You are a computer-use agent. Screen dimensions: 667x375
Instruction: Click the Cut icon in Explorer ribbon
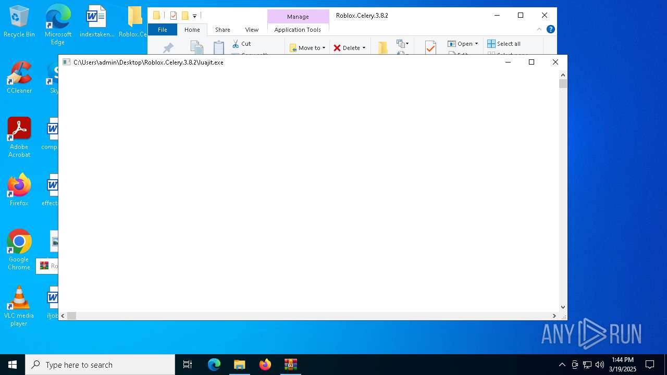242,44
